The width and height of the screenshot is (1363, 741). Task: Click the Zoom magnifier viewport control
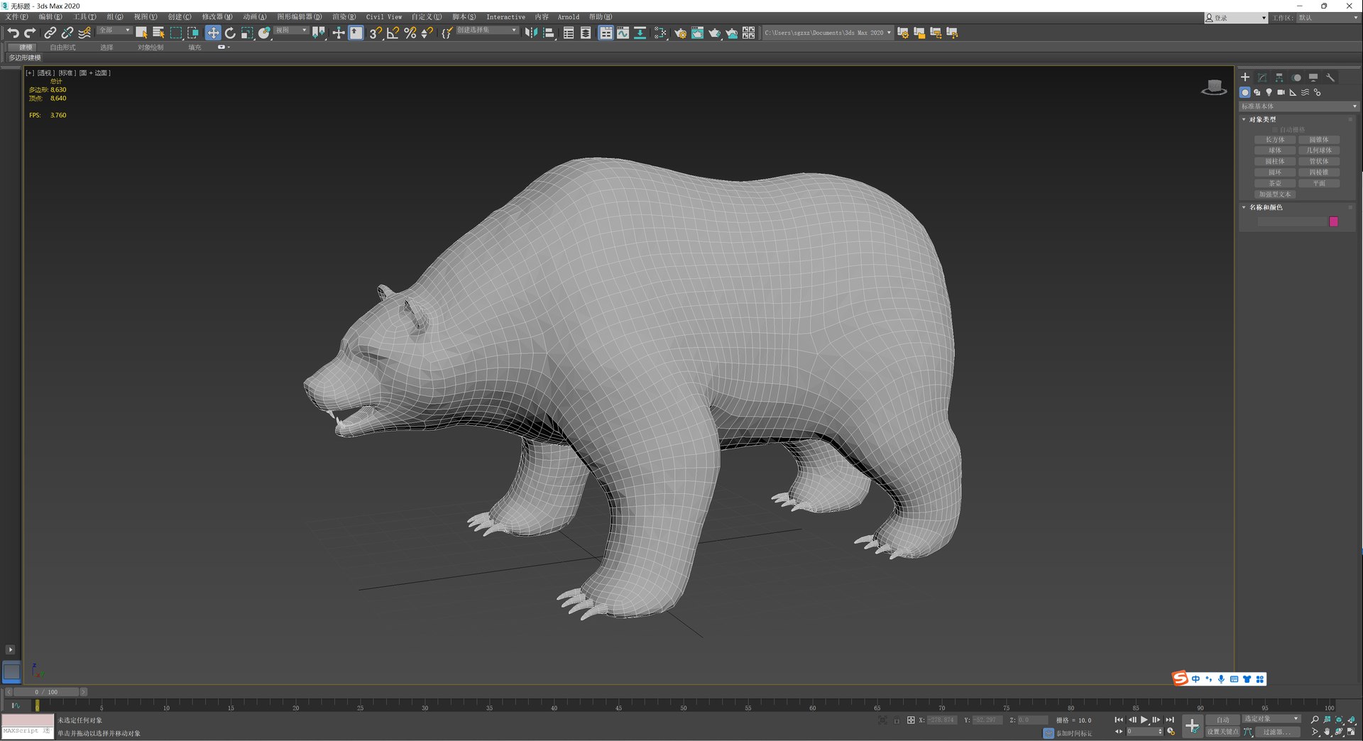pos(1315,720)
